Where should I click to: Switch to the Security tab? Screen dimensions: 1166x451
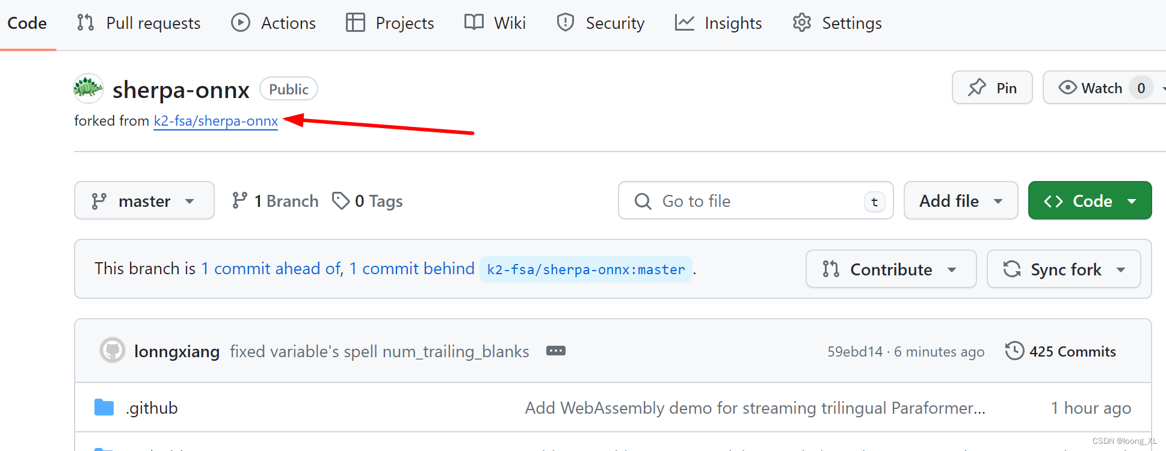(x=600, y=23)
